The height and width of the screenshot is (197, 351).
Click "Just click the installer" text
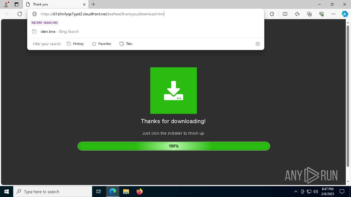(x=173, y=133)
